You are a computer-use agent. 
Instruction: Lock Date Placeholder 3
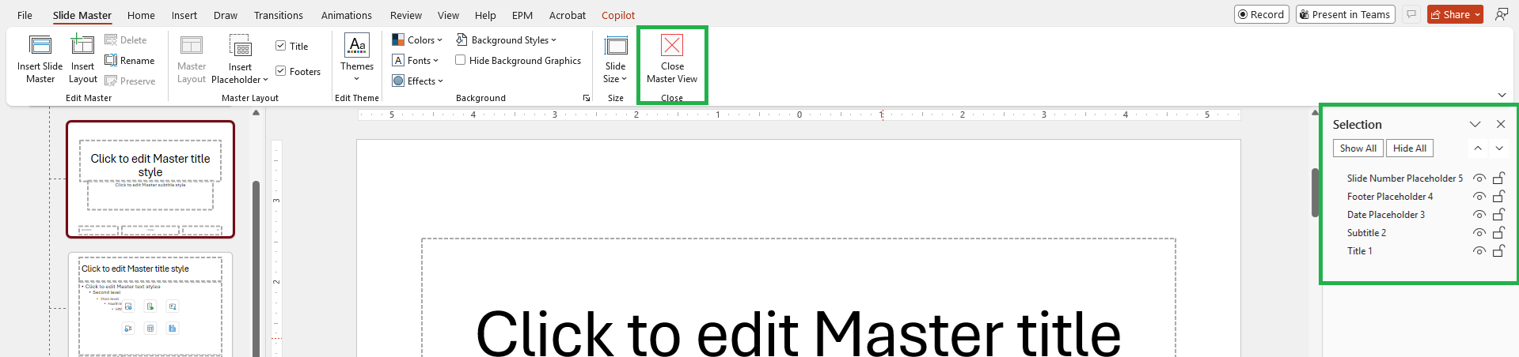pyautogui.click(x=1498, y=214)
